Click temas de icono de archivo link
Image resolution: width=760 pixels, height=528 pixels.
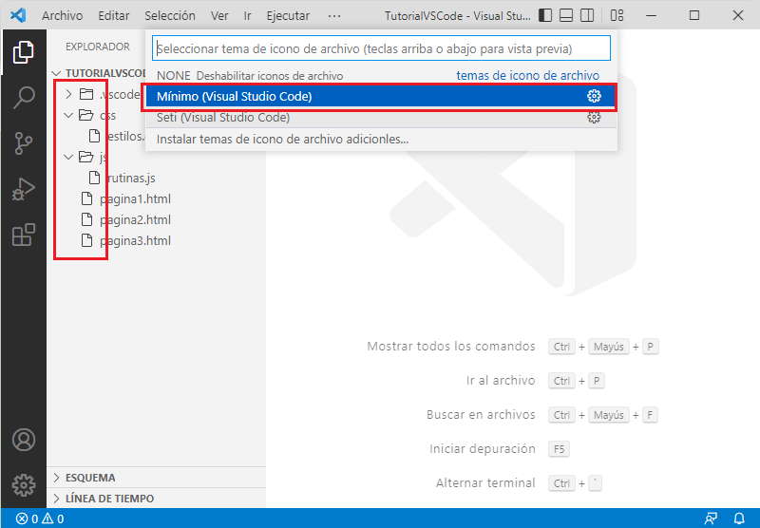[528, 76]
